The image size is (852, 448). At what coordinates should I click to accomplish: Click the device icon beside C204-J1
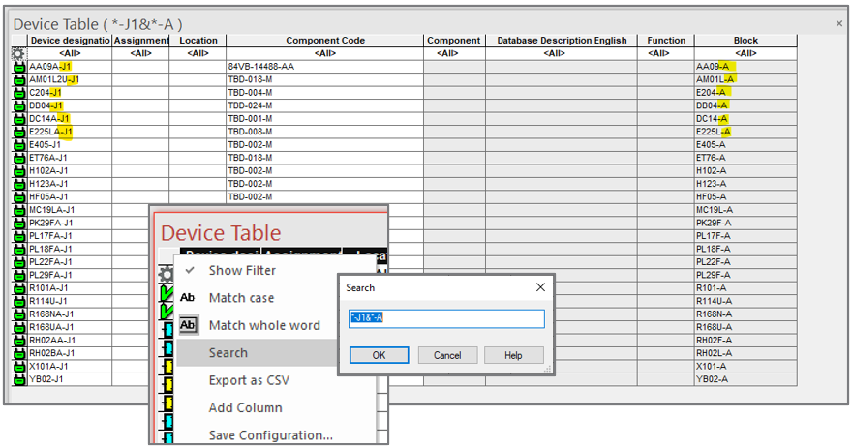pyautogui.click(x=18, y=93)
